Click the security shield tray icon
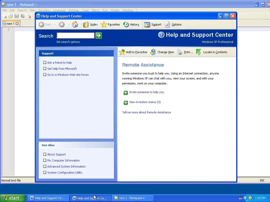This screenshot has width=270, height=202. (x=250, y=198)
